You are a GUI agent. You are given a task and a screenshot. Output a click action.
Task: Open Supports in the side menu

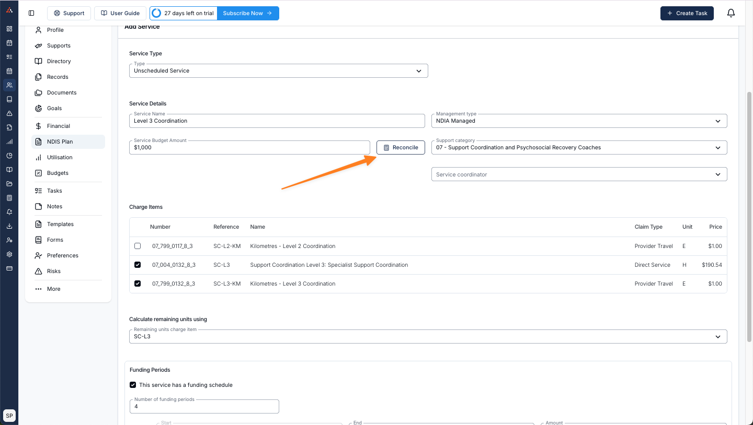tap(68, 45)
